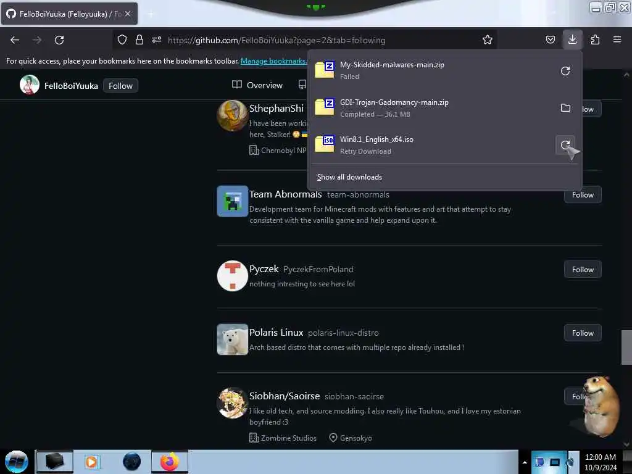Open the Overview profile tab
Image resolution: width=632 pixels, height=474 pixels.
coord(257,85)
